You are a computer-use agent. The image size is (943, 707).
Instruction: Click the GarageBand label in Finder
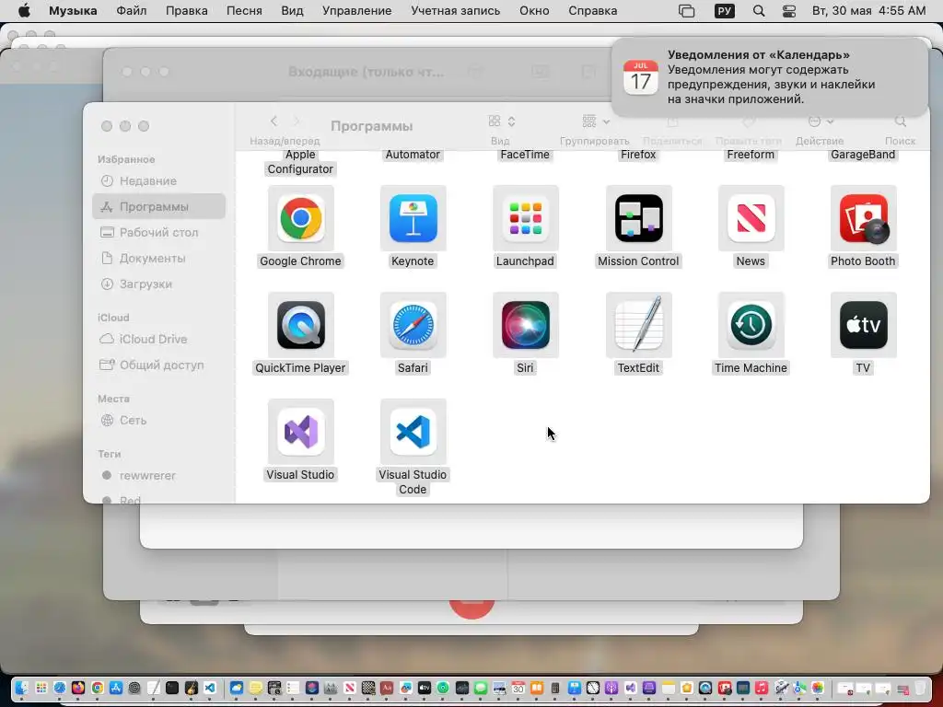[x=863, y=155]
